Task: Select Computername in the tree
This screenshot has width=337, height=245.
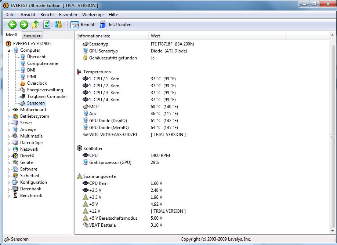Action: [43, 63]
